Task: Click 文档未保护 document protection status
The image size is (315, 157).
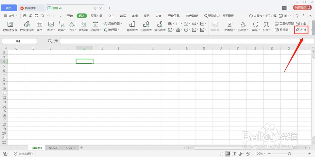Action: [x=23, y=154]
